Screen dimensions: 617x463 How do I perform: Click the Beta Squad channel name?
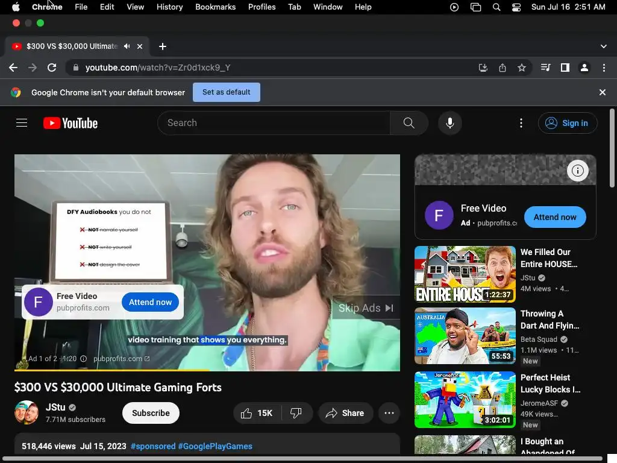[539, 339]
